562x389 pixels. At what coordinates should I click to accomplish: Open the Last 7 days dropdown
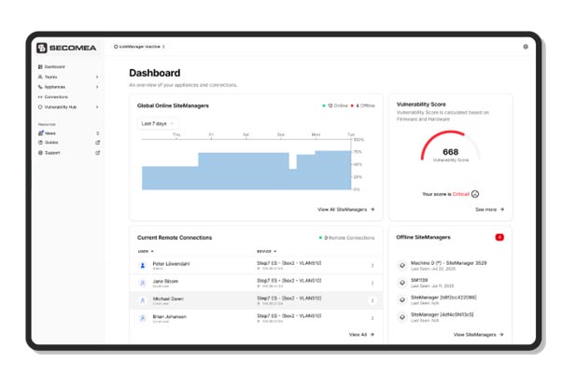pos(158,123)
